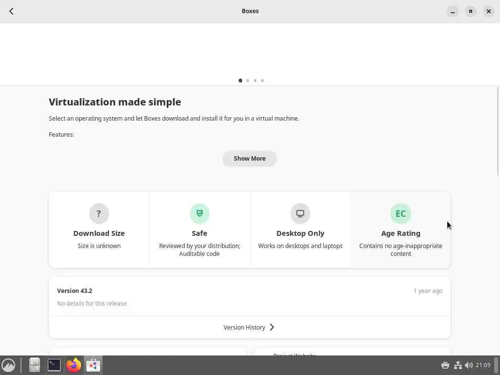Open the Safe details card
500x375 pixels.
(200, 229)
